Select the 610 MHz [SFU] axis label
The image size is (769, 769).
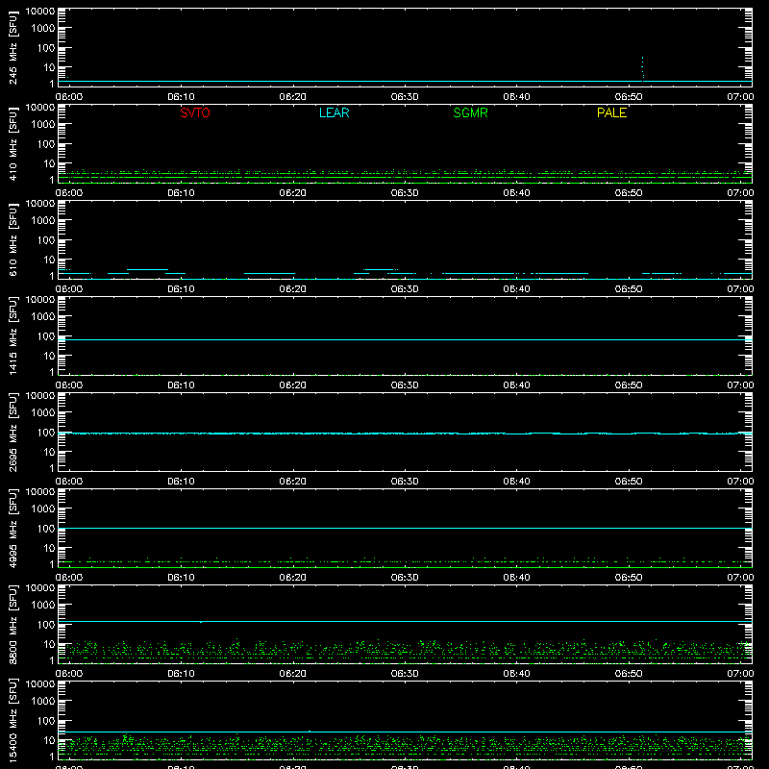13,240
